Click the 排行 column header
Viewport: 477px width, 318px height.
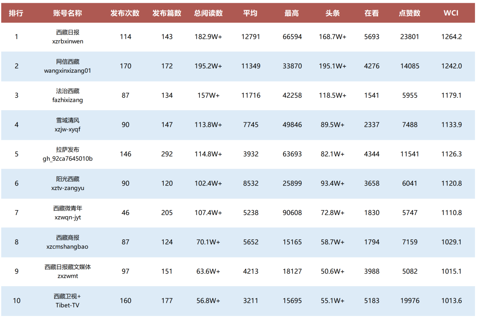click(x=16, y=13)
